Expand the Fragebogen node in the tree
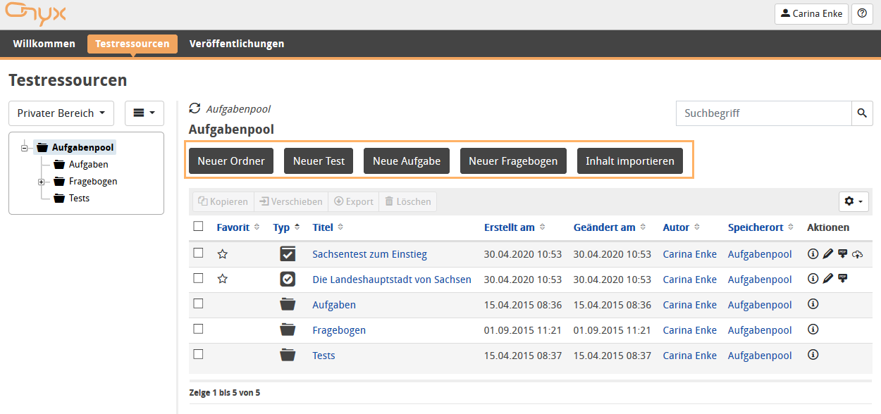This screenshot has width=881, height=414. click(x=42, y=182)
